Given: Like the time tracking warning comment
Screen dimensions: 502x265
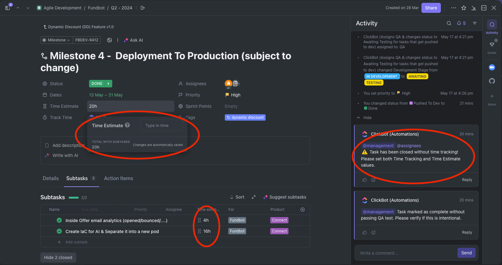Looking at the screenshot, I should click(x=365, y=180).
